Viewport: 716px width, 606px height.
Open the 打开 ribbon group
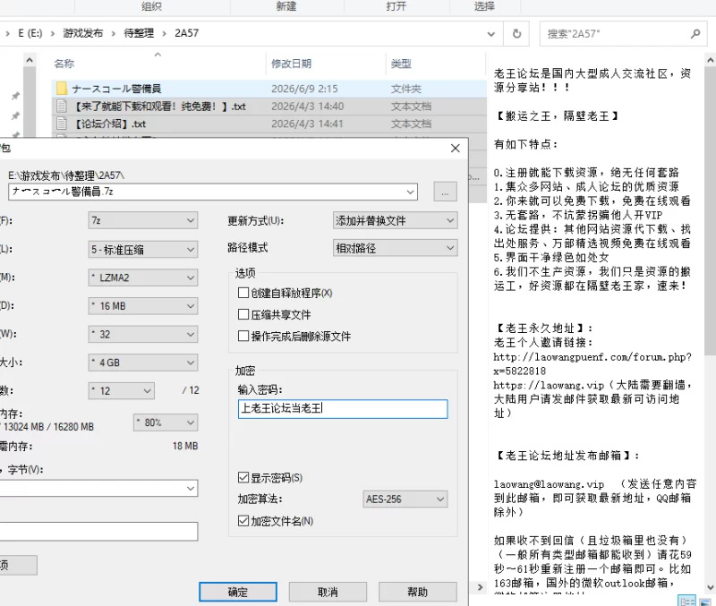point(396,6)
